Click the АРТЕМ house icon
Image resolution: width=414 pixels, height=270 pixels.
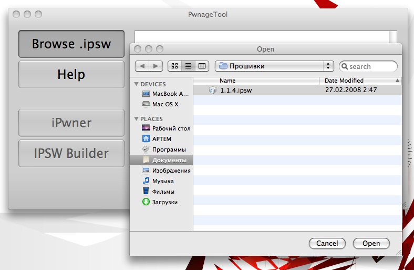146,138
